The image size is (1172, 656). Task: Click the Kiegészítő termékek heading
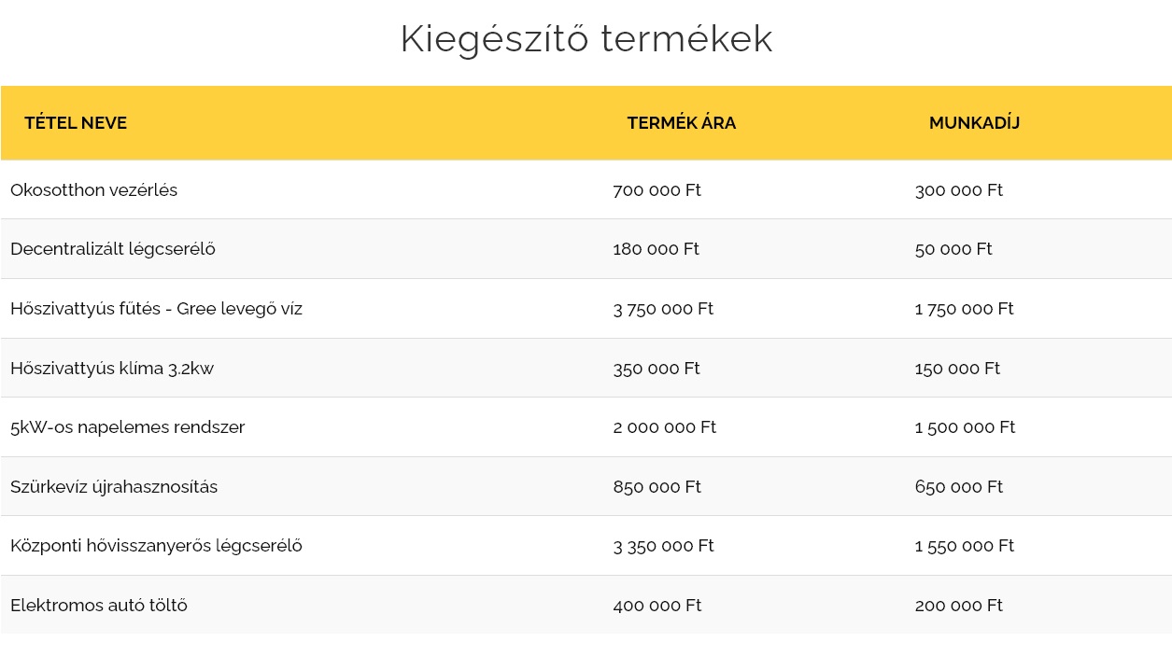[586, 39]
